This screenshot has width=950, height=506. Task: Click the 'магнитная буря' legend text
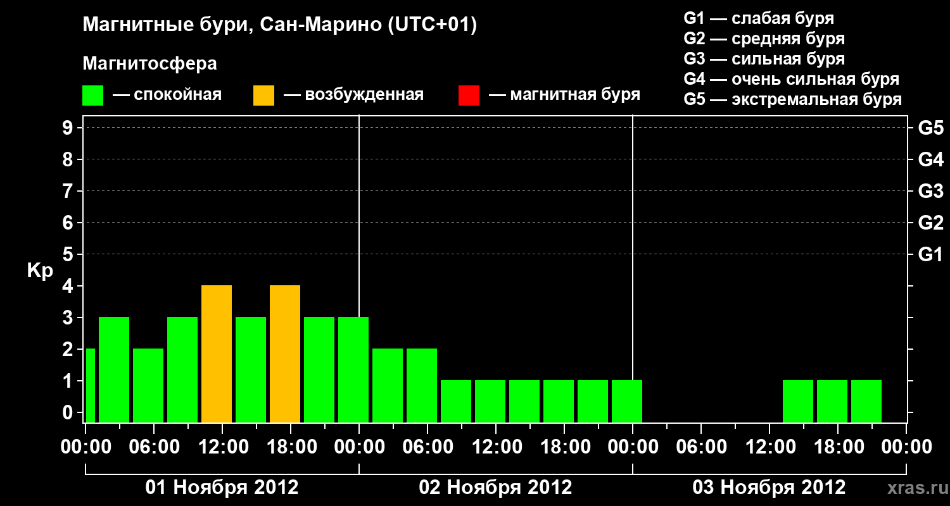tap(575, 96)
